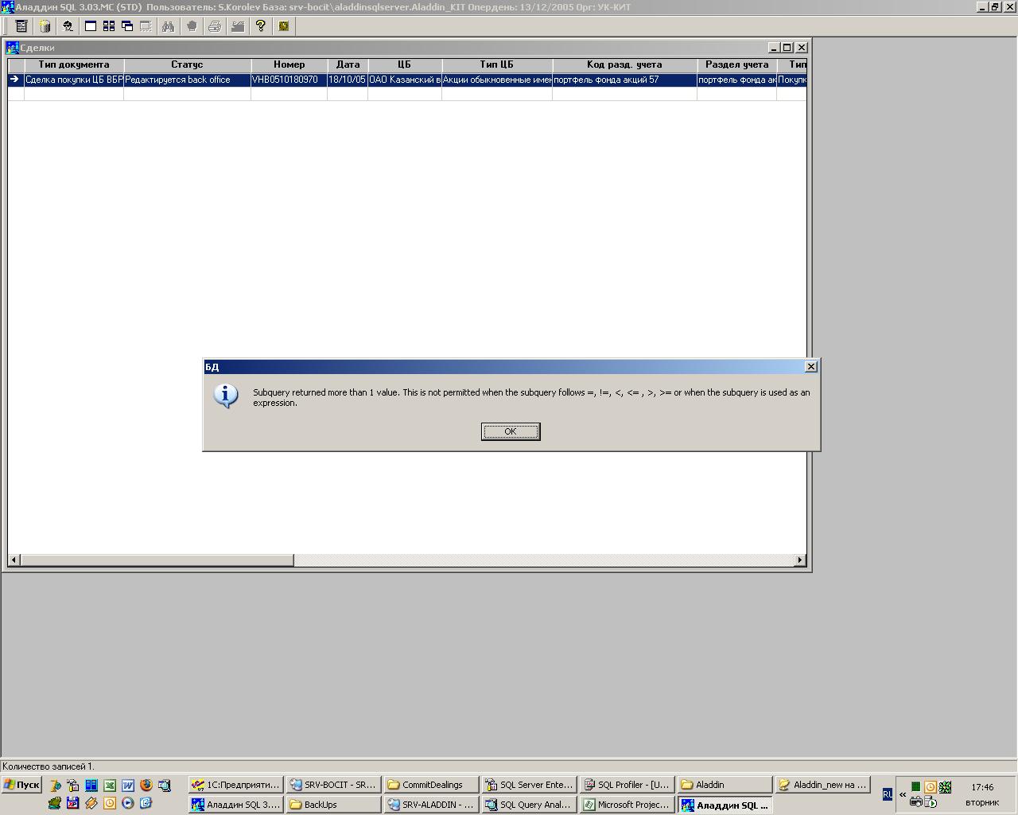Click the status bar text Количество записей 1.
The height and width of the screenshot is (815, 1018).
48,766
